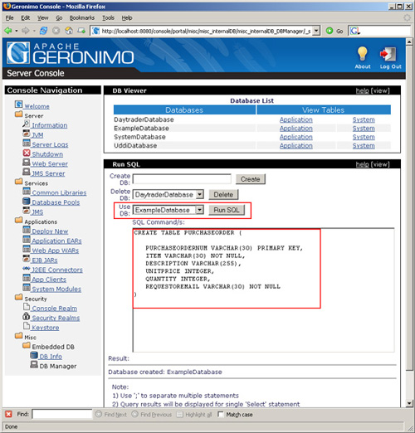Open the Back button history dropdown arrow

point(17,31)
